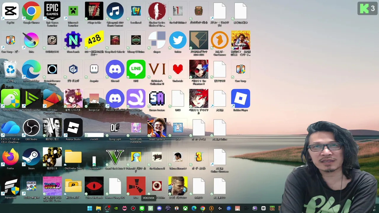Select Sid Meier's Civilization VI icon
The width and height of the screenshot is (379, 213).
pos(157,69)
